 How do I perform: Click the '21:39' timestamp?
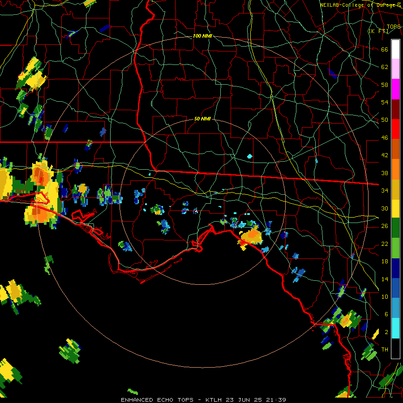point(276,400)
